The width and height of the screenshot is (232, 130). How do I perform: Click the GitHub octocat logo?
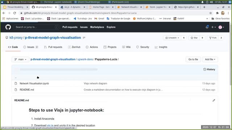click(x=8, y=27)
